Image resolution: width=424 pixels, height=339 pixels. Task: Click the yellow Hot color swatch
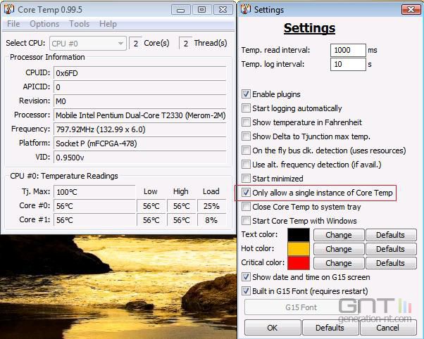click(299, 249)
